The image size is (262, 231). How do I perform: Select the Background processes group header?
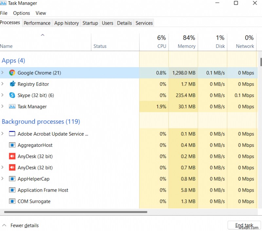click(x=41, y=122)
